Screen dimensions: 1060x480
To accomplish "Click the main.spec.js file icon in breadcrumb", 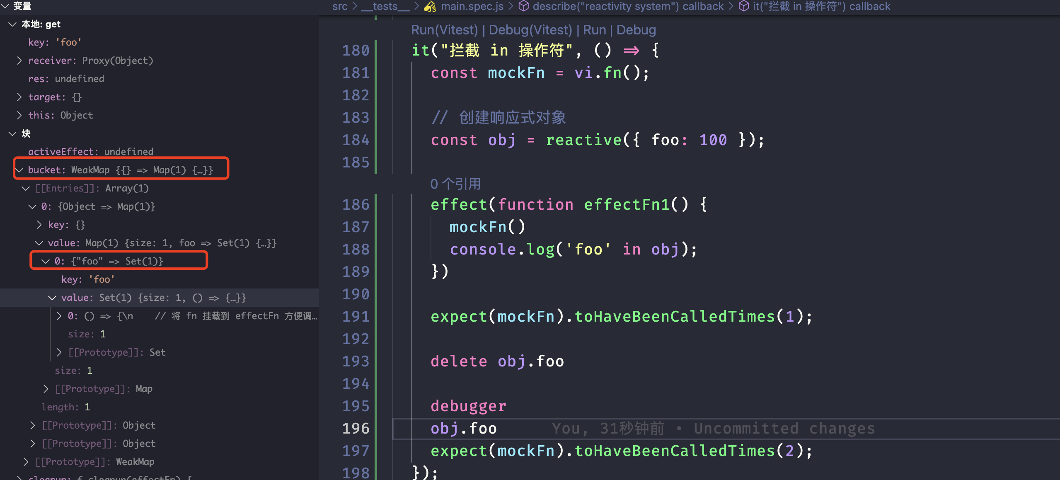I will (430, 6).
